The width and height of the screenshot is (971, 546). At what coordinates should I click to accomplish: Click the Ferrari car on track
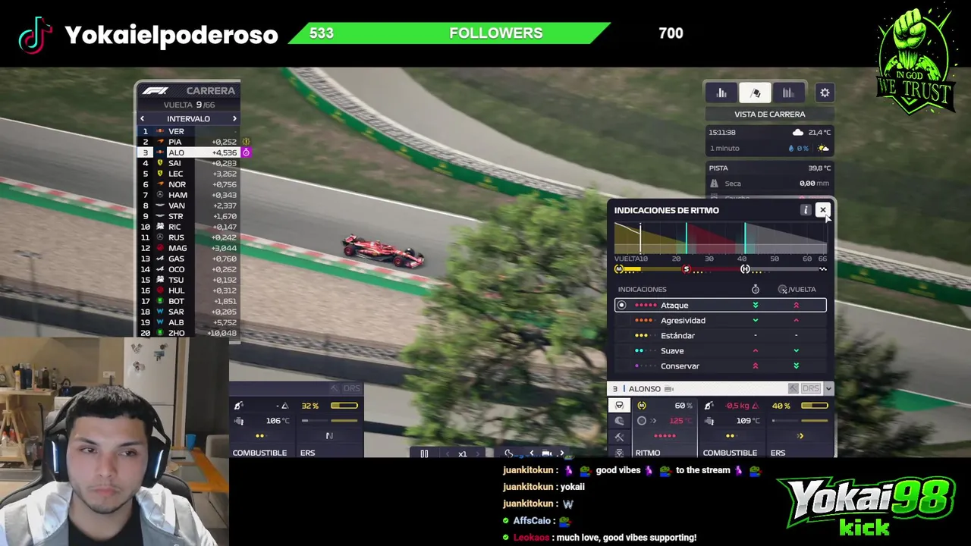tap(382, 251)
